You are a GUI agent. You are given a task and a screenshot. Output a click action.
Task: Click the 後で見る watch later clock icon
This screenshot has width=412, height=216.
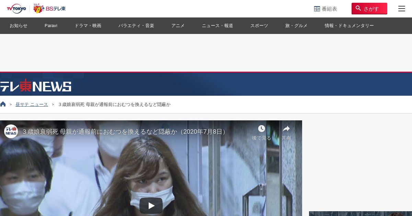pos(262,129)
